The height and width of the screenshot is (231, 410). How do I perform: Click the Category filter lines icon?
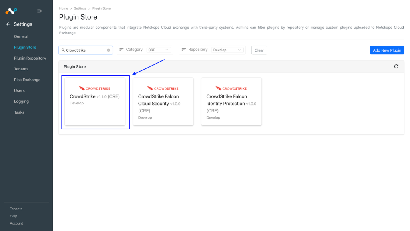121,50
